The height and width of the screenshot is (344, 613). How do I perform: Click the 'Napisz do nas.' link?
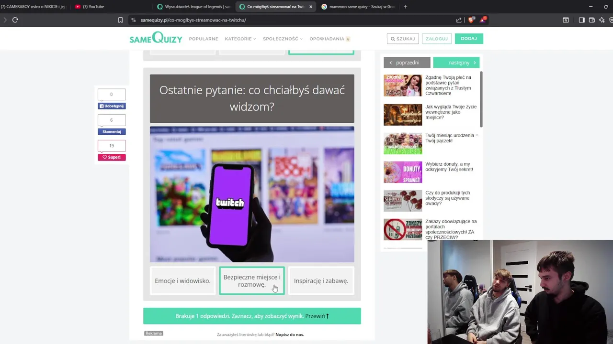click(x=290, y=334)
